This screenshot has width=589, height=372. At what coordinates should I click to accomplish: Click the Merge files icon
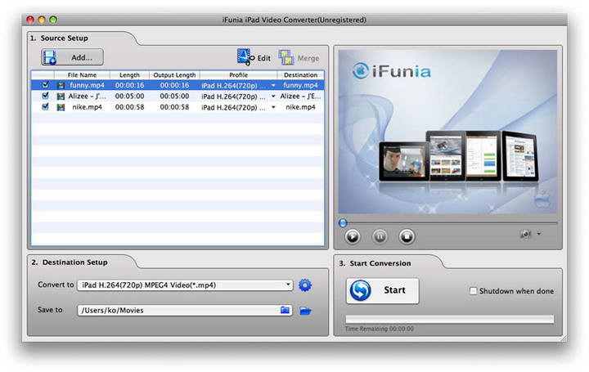pyautogui.click(x=286, y=57)
